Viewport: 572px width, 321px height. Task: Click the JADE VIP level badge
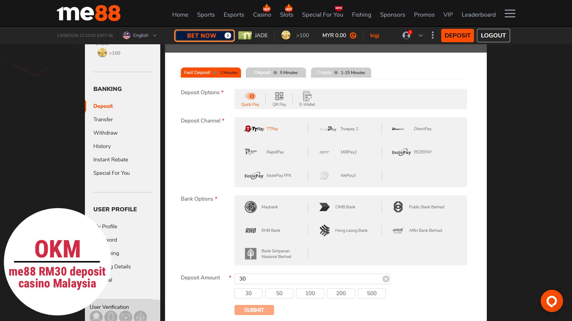tap(253, 35)
